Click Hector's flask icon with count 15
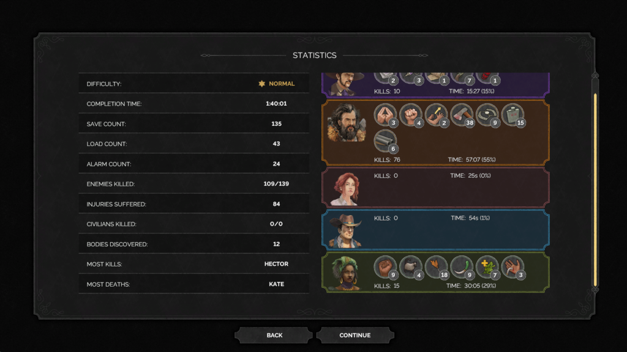Screen dimensions: 627x352 [512, 115]
